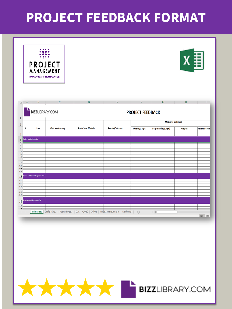Viewport: 232px width, 309px height.
Task: Add a new sheet with plus icon
Action: click(138, 212)
